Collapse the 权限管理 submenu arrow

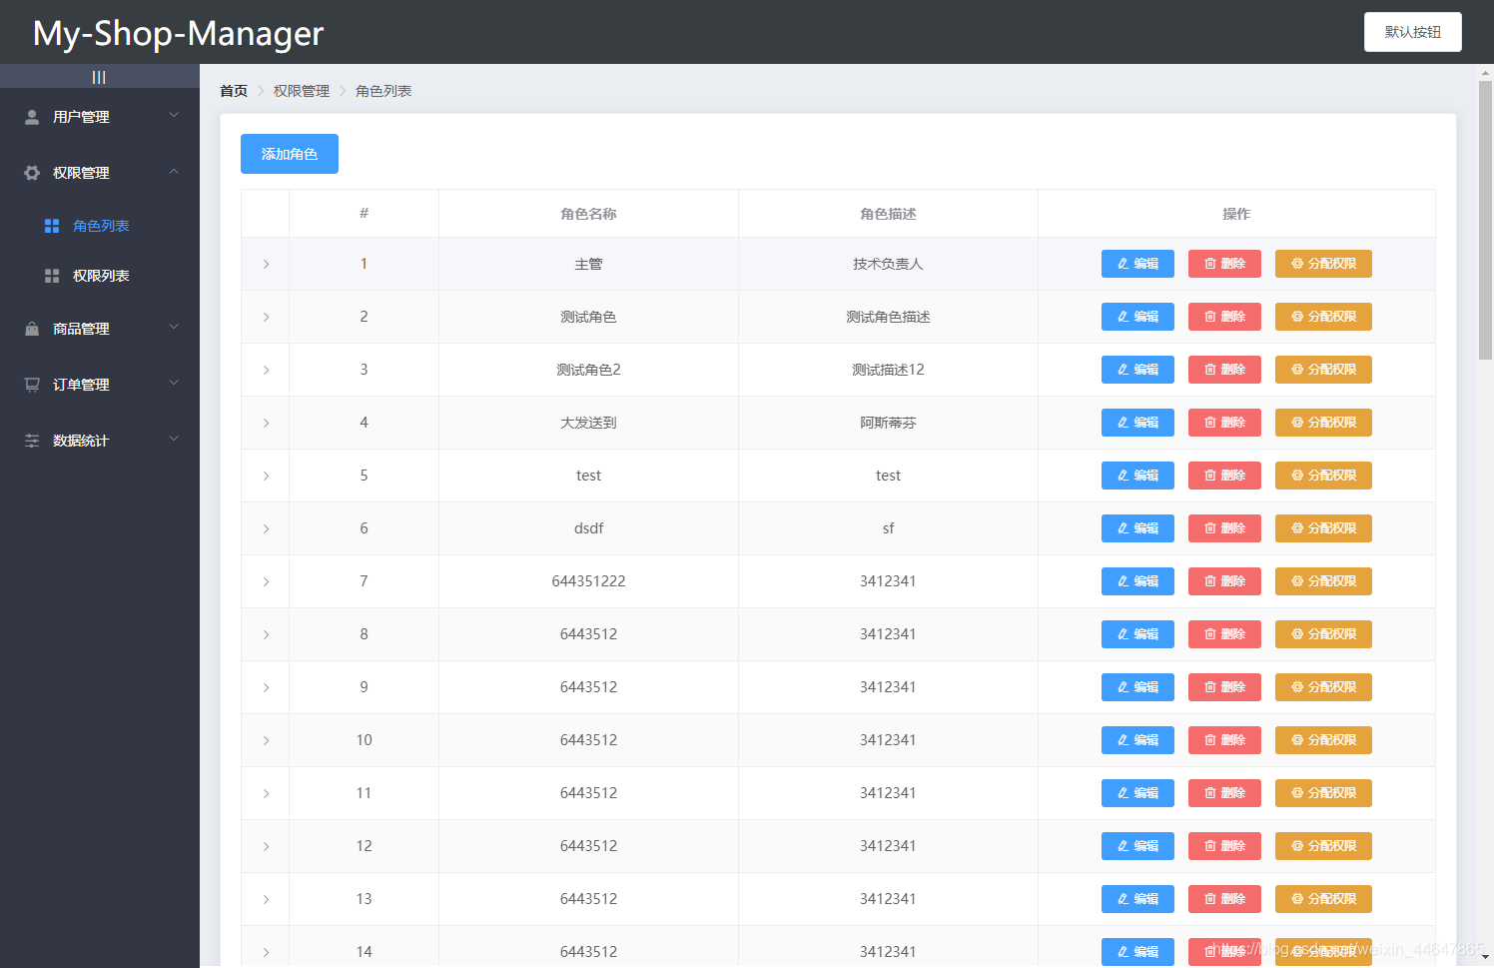(x=174, y=172)
